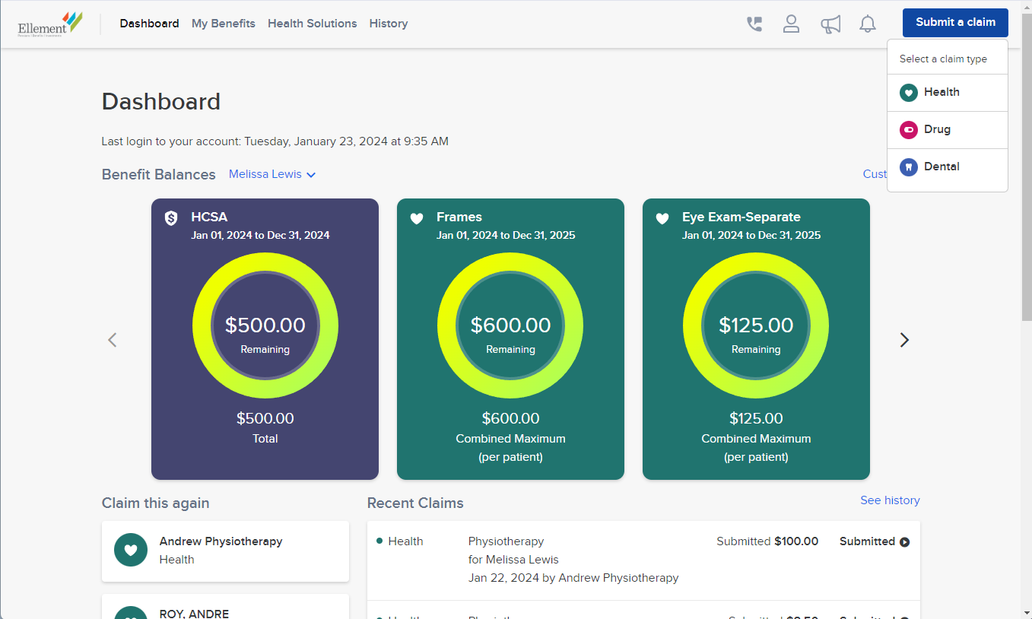The width and height of the screenshot is (1032, 619).
Task: Expand the Melissa Lewis member dropdown
Action: click(272, 174)
